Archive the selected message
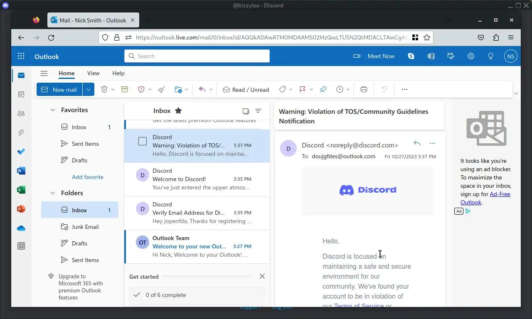 [124, 89]
